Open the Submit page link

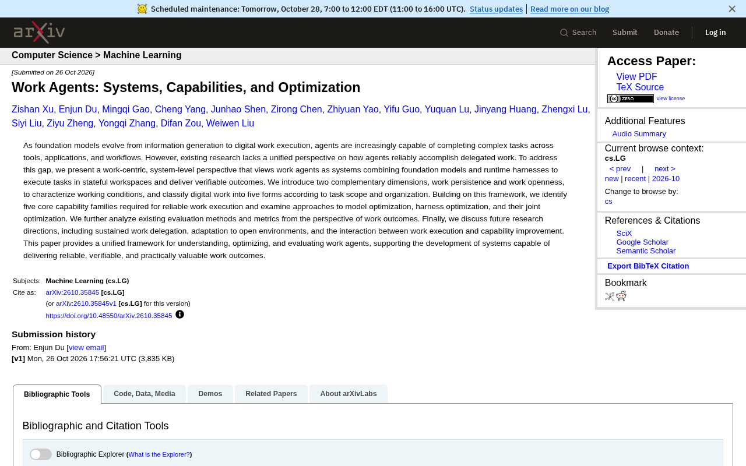(x=625, y=33)
